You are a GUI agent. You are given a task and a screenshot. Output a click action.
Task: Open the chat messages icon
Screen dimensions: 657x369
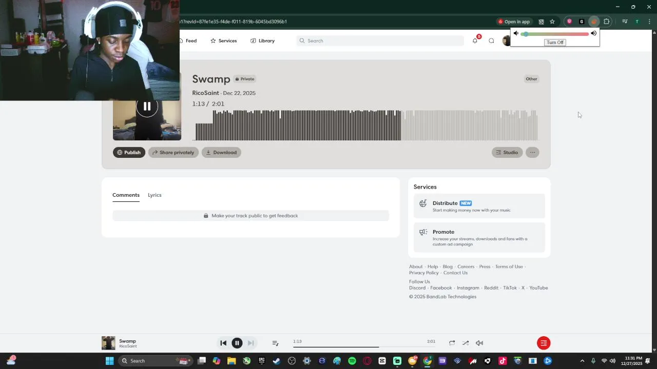tap(491, 40)
